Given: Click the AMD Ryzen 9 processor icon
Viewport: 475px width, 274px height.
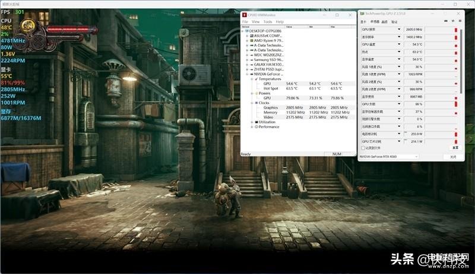Looking at the screenshot, I should pyautogui.click(x=251, y=40).
